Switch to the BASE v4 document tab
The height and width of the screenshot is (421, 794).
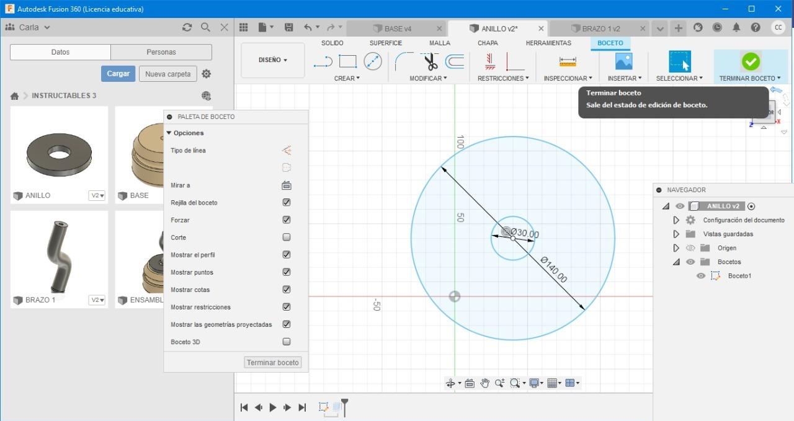397,29
